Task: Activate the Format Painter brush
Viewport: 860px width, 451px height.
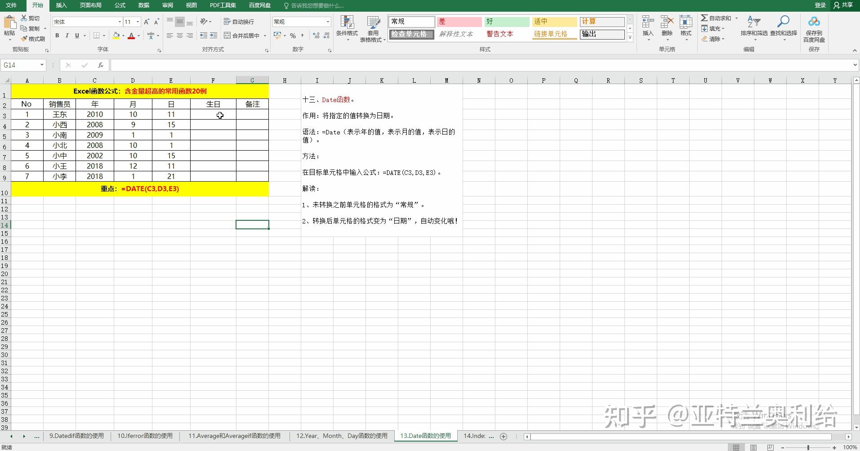Action: [x=24, y=39]
